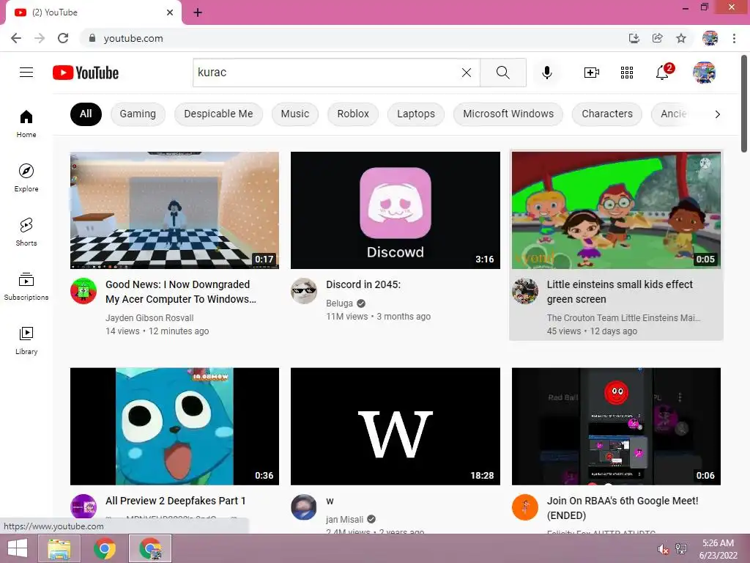750x563 pixels.
Task: Open Subscriptions in sidebar
Action: point(26,287)
